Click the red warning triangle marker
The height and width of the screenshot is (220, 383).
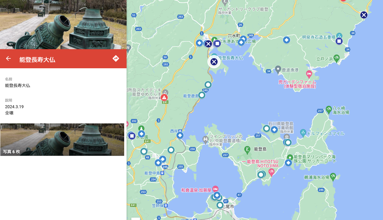[x=164, y=97]
